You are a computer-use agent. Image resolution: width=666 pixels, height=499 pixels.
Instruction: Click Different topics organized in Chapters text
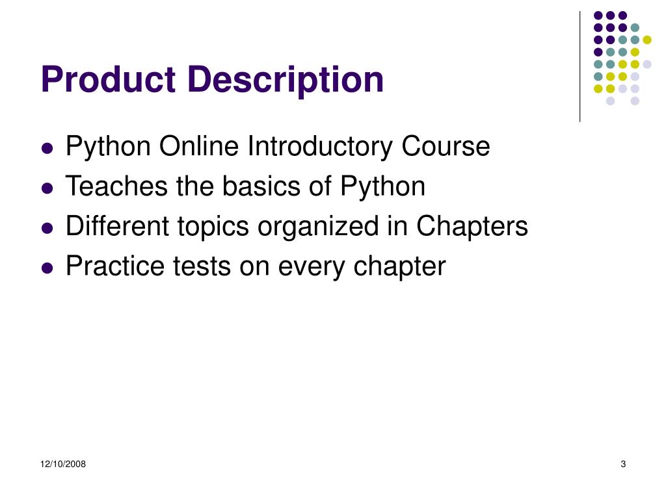click(x=297, y=226)
